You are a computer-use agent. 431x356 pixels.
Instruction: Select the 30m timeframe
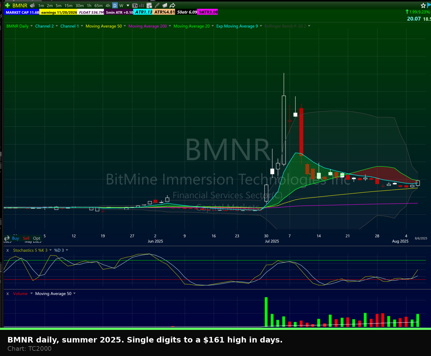point(79,6)
